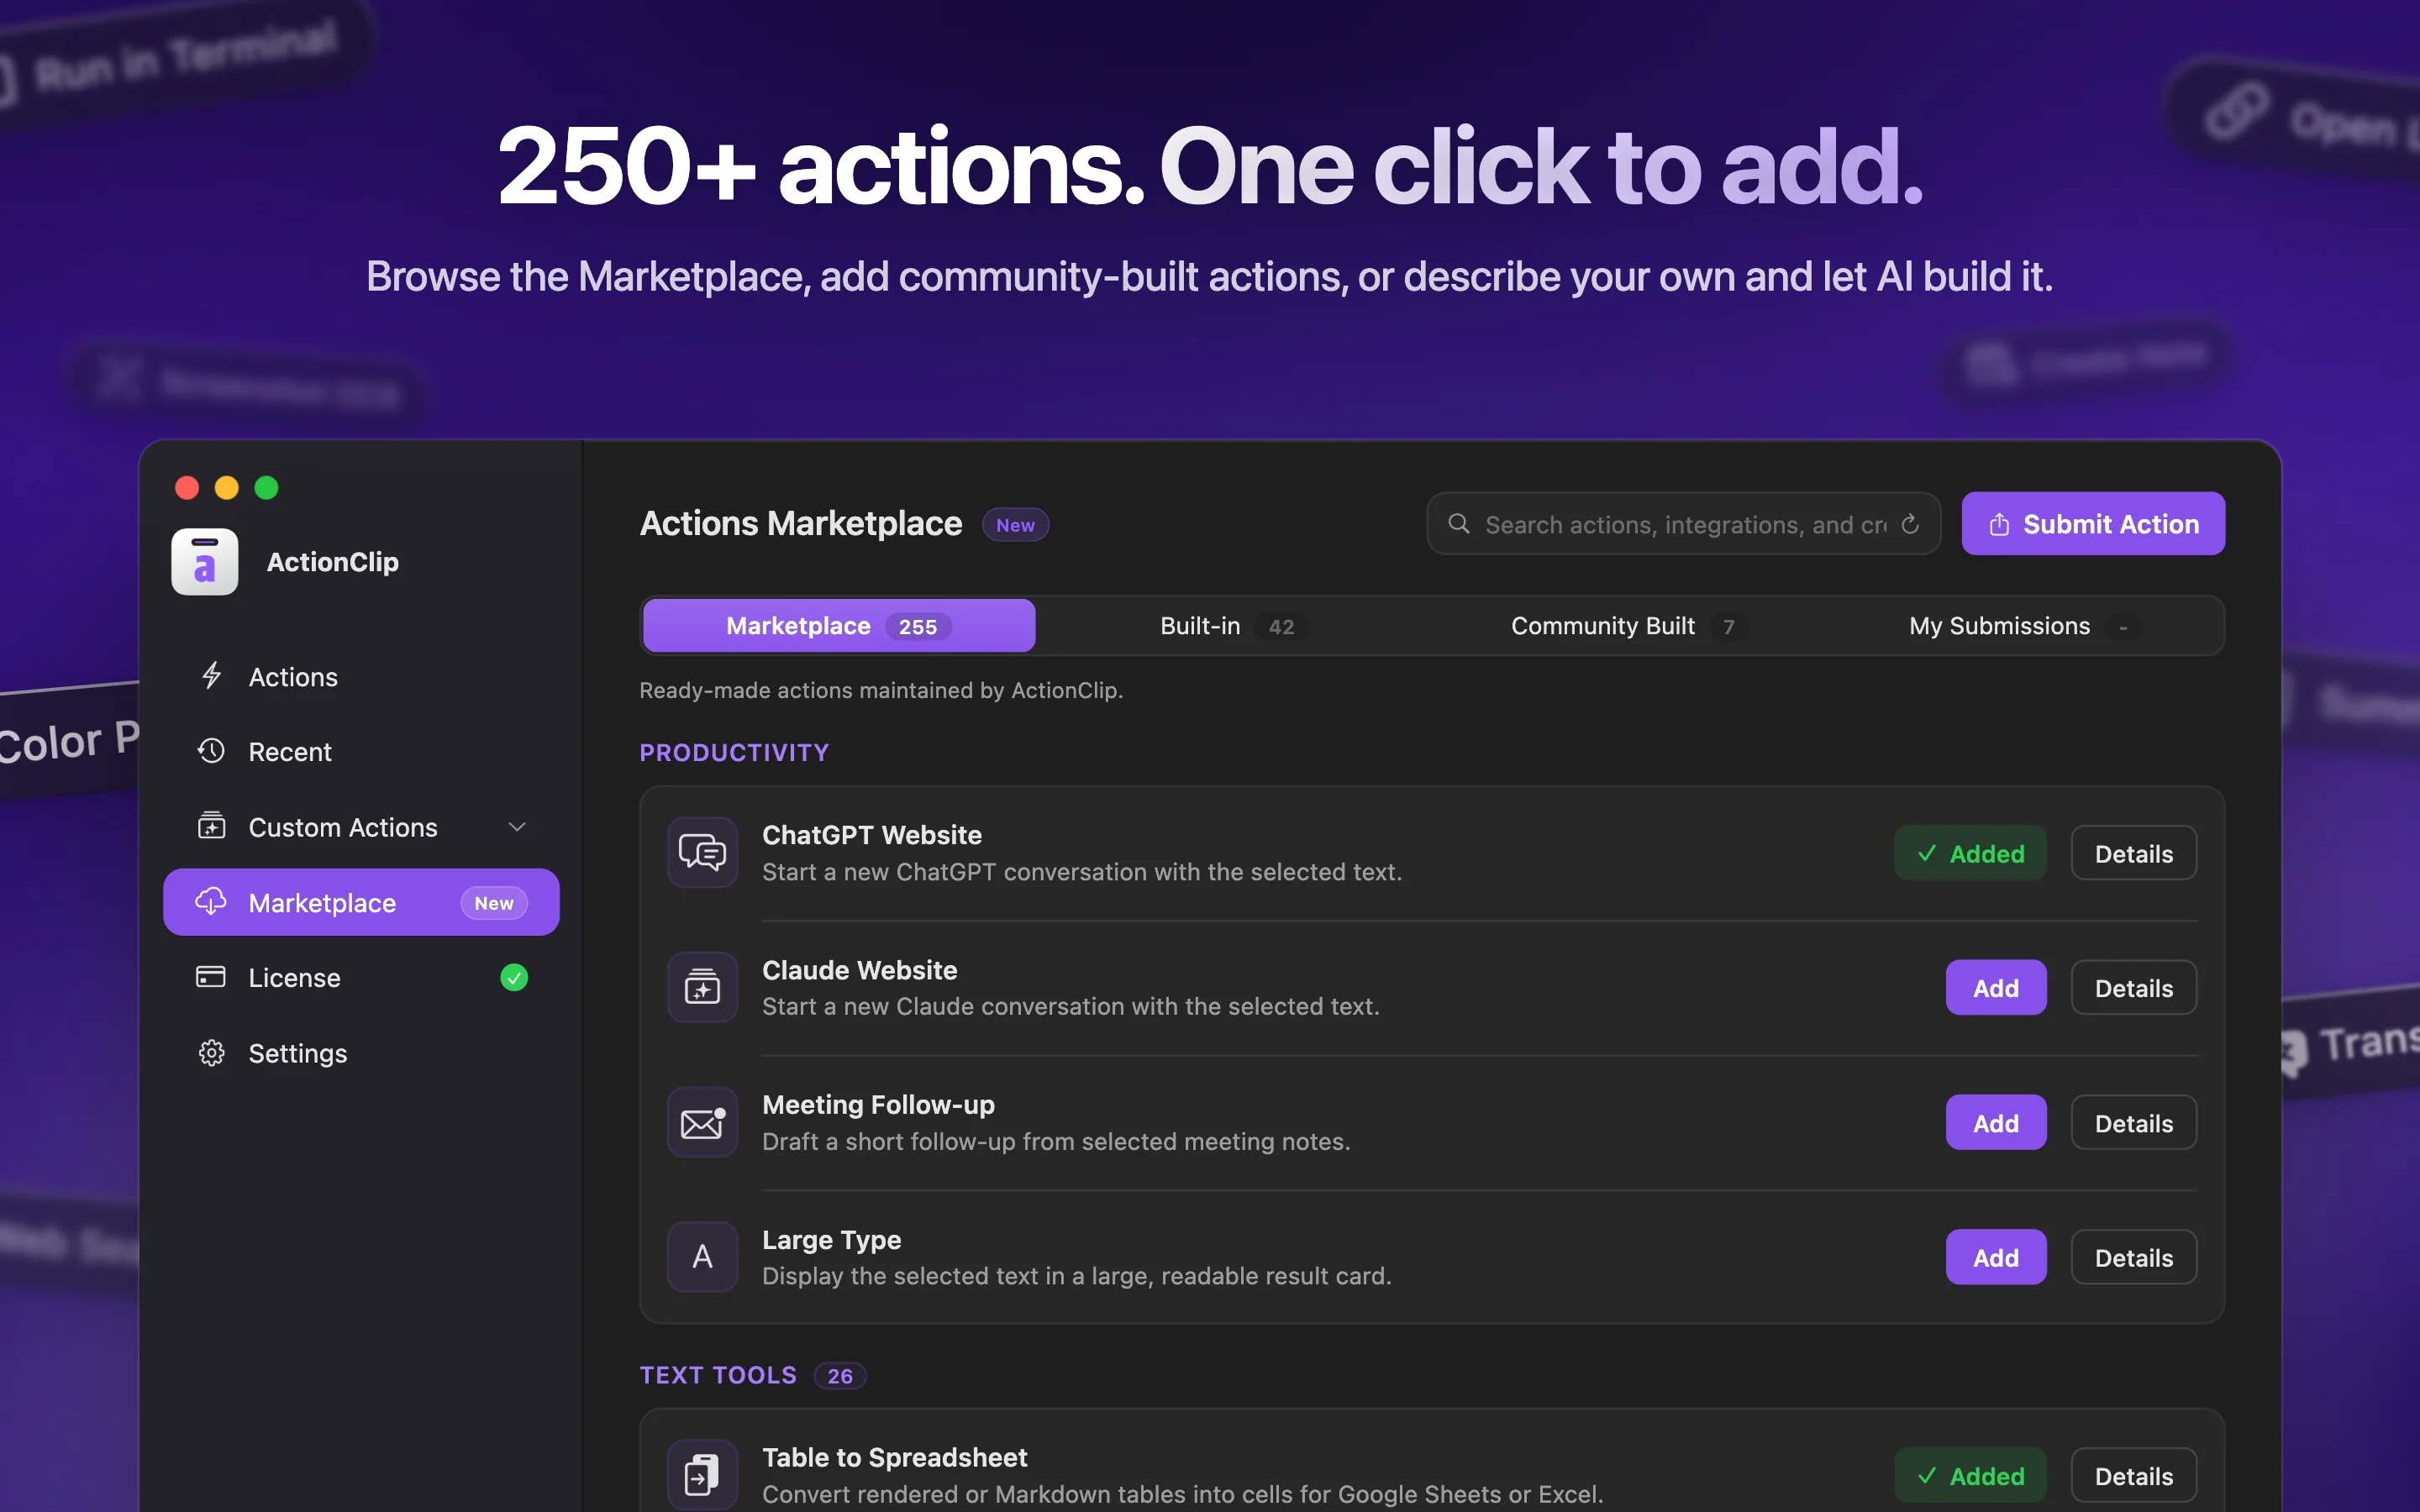Select the Settings sidebar label
Image resolution: width=2420 pixels, height=1512 pixels.
pyautogui.click(x=298, y=1053)
